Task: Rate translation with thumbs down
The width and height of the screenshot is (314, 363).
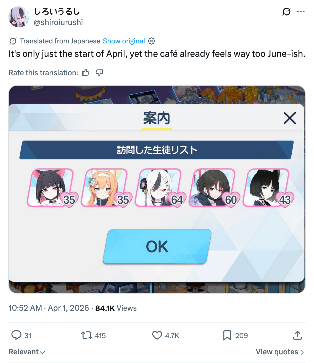Action: [99, 73]
